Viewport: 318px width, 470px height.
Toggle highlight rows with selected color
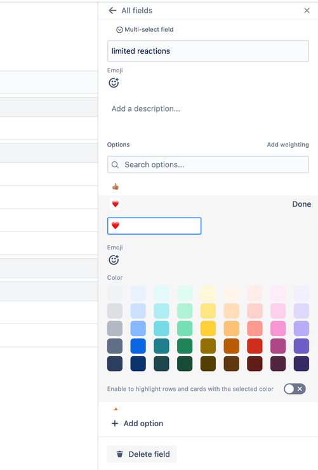point(295,389)
